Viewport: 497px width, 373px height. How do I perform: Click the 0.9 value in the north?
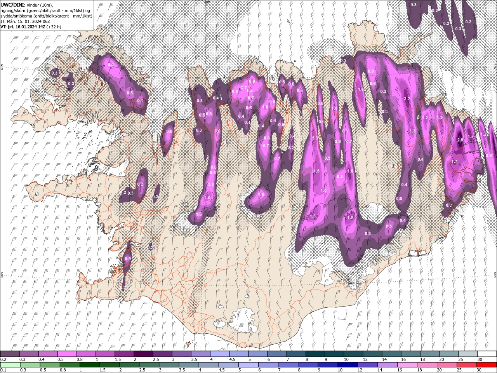coord(252,82)
